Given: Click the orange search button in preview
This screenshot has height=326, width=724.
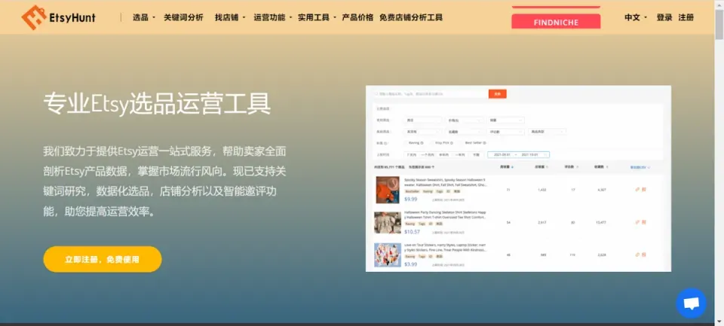Looking at the screenshot, I should click(497, 94).
